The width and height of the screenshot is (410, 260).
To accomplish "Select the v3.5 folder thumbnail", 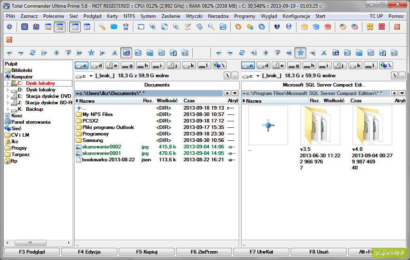I will (x=320, y=125).
